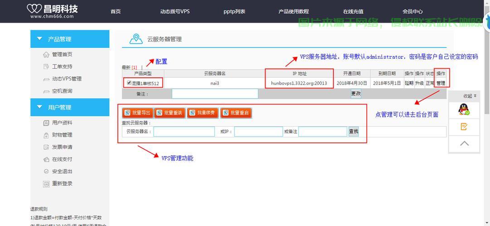Screen dimensions: 490x226
Task: Click the 云服务器名 search input field
Action: pyautogui.click(x=184, y=132)
